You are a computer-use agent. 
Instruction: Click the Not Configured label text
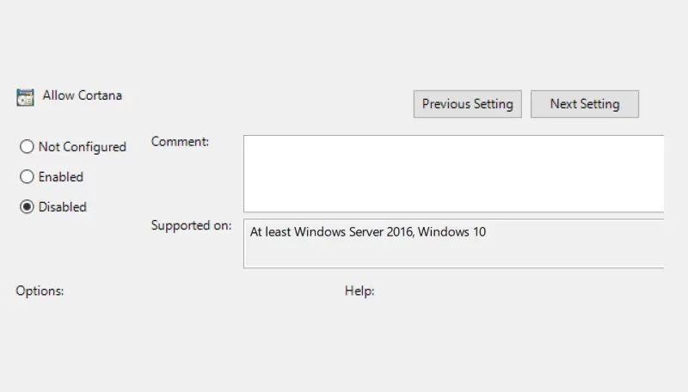click(x=83, y=147)
